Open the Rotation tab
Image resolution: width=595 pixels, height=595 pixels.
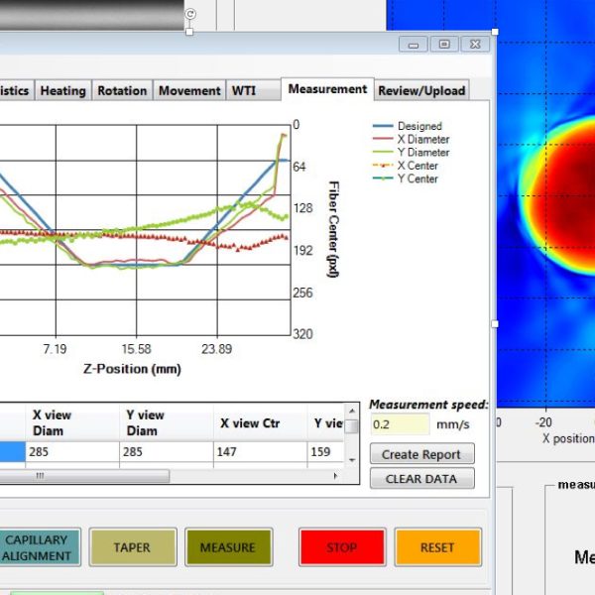pos(122,90)
